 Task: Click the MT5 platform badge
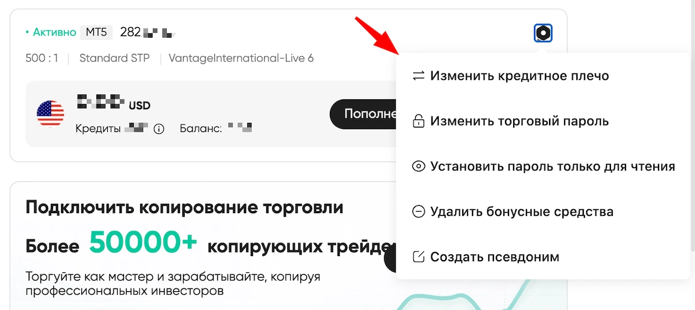tap(97, 32)
